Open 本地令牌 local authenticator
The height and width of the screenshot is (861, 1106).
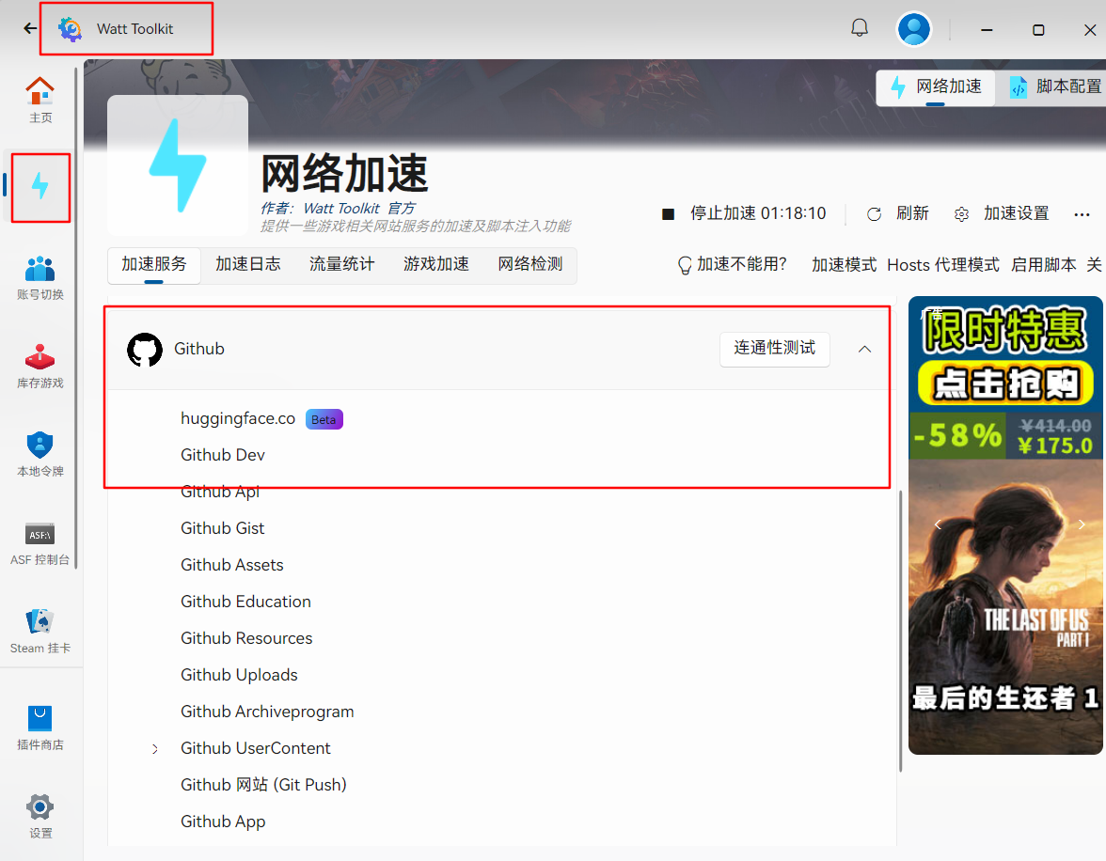pyautogui.click(x=40, y=454)
